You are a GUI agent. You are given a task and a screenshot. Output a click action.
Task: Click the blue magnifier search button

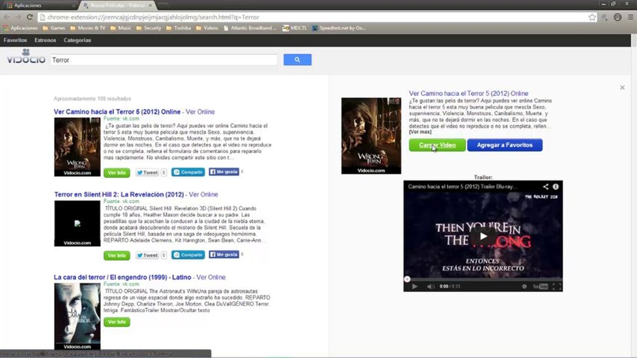[x=297, y=60]
